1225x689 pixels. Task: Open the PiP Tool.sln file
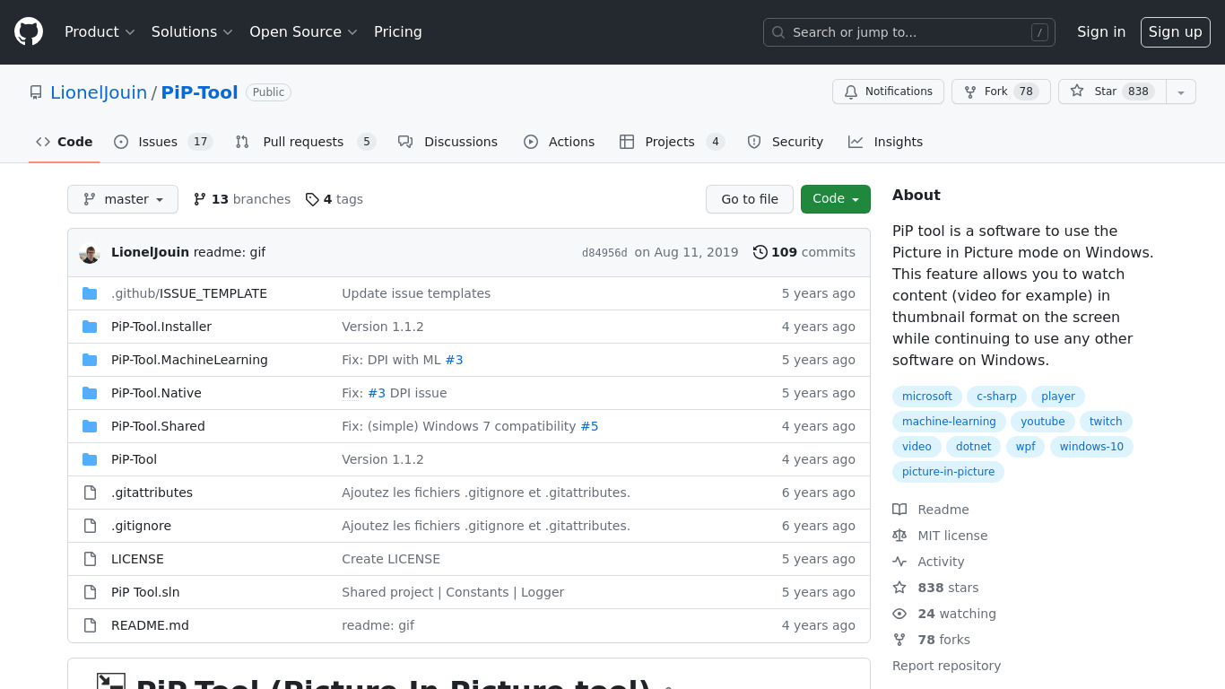(x=145, y=592)
